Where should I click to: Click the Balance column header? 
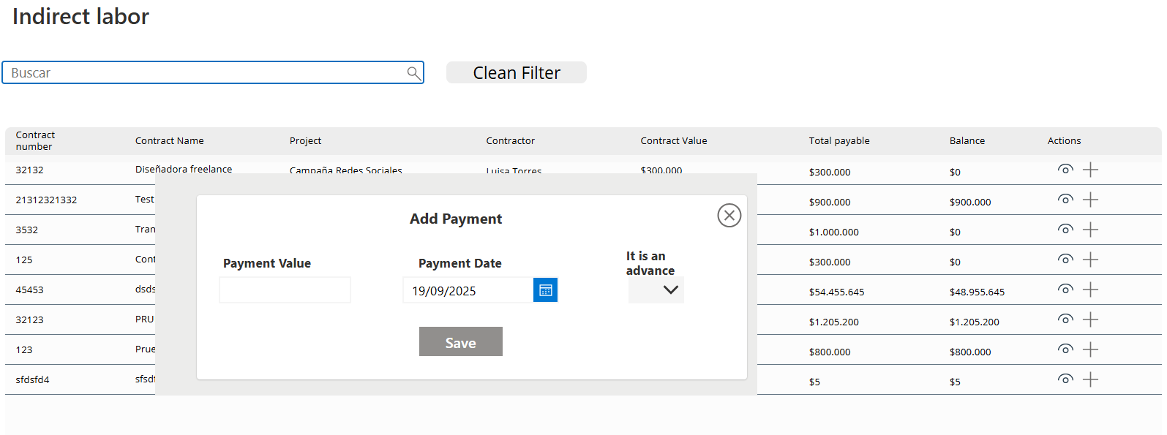pyautogui.click(x=967, y=141)
